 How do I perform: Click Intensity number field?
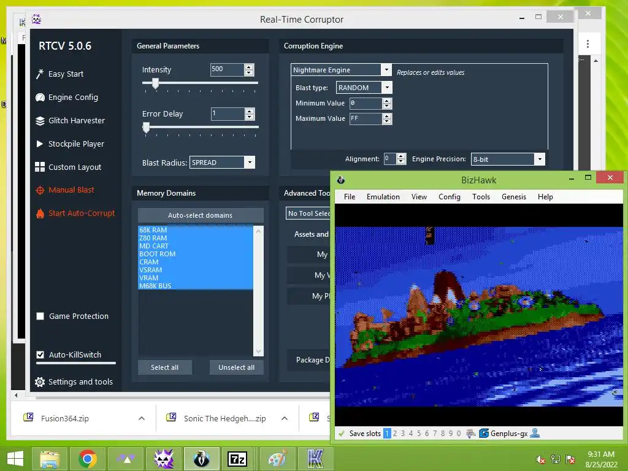tap(227, 70)
